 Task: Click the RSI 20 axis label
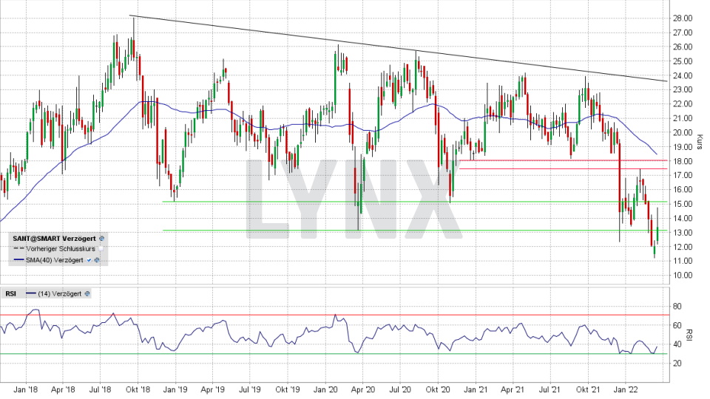click(677, 364)
